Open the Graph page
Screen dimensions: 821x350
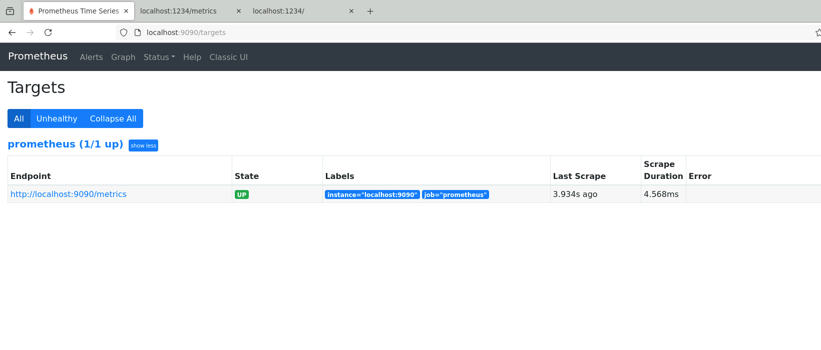pyautogui.click(x=123, y=57)
